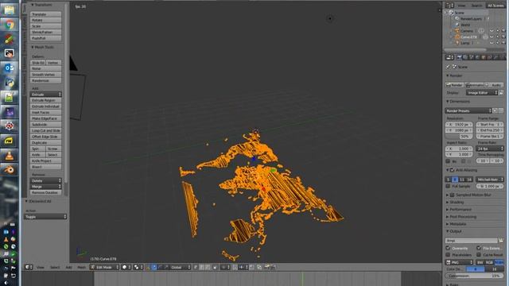
Task: Click the Camera object icon in outliner
Action: pos(457,31)
